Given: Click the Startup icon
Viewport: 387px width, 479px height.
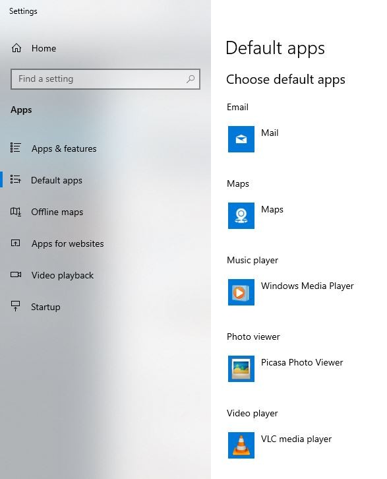Looking at the screenshot, I should tap(16, 306).
